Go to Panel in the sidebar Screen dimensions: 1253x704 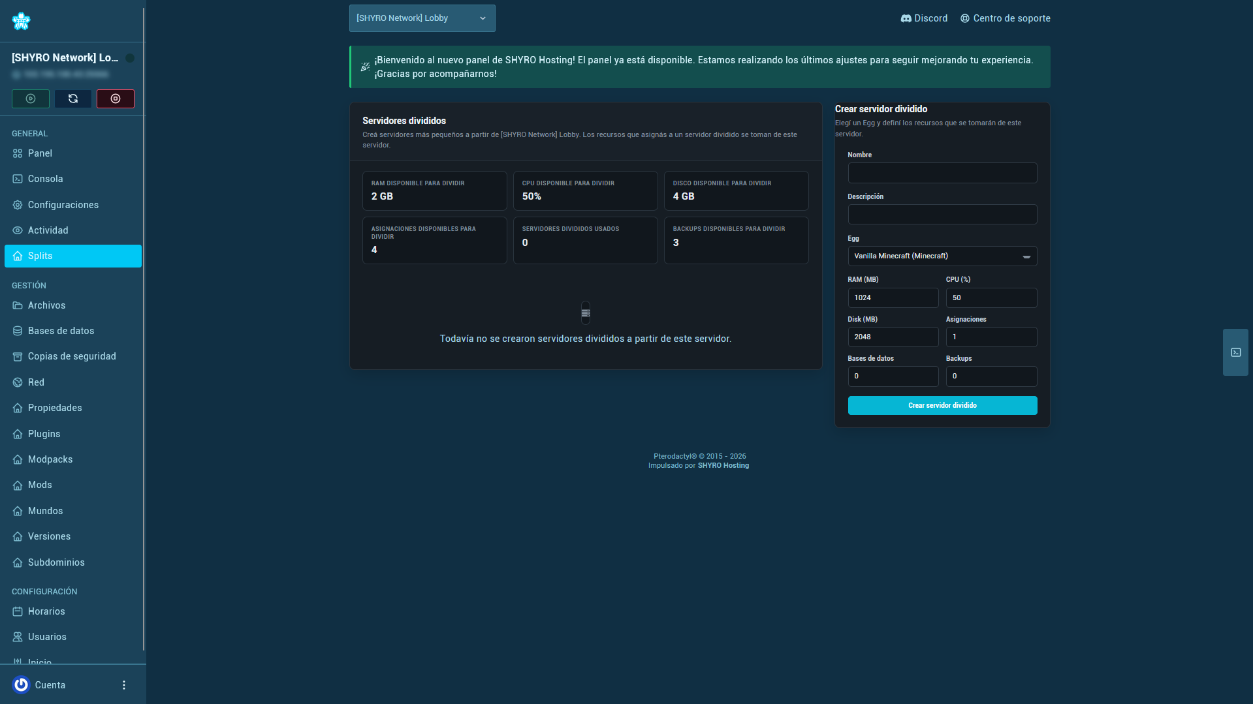[x=73, y=153]
